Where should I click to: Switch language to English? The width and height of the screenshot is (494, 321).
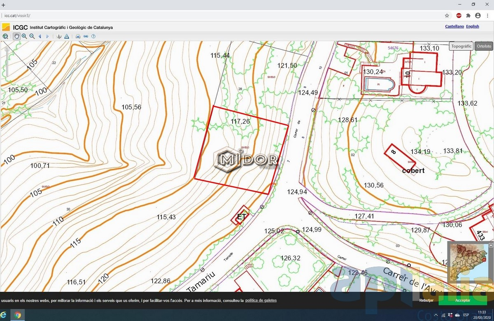tap(473, 26)
